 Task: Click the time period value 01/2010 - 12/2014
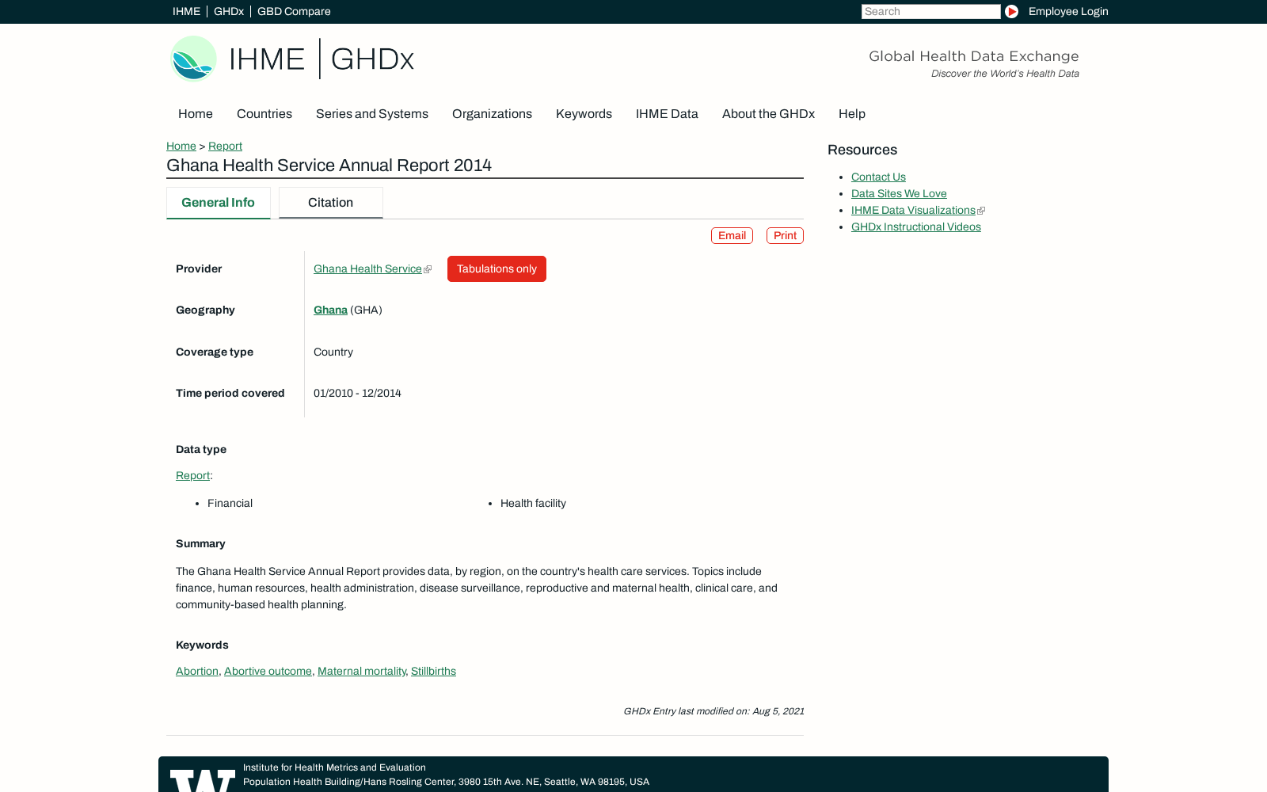click(x=357, y=393)
